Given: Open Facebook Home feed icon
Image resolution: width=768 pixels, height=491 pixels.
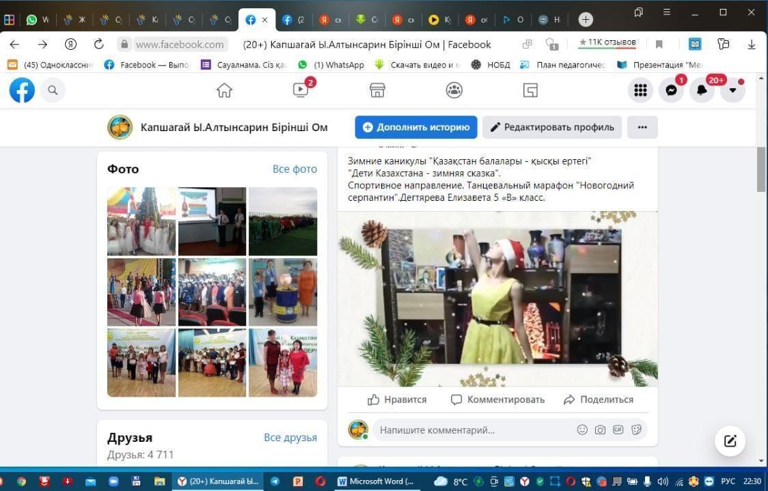Looking at the screenshot, I should (x=224, y=90).
